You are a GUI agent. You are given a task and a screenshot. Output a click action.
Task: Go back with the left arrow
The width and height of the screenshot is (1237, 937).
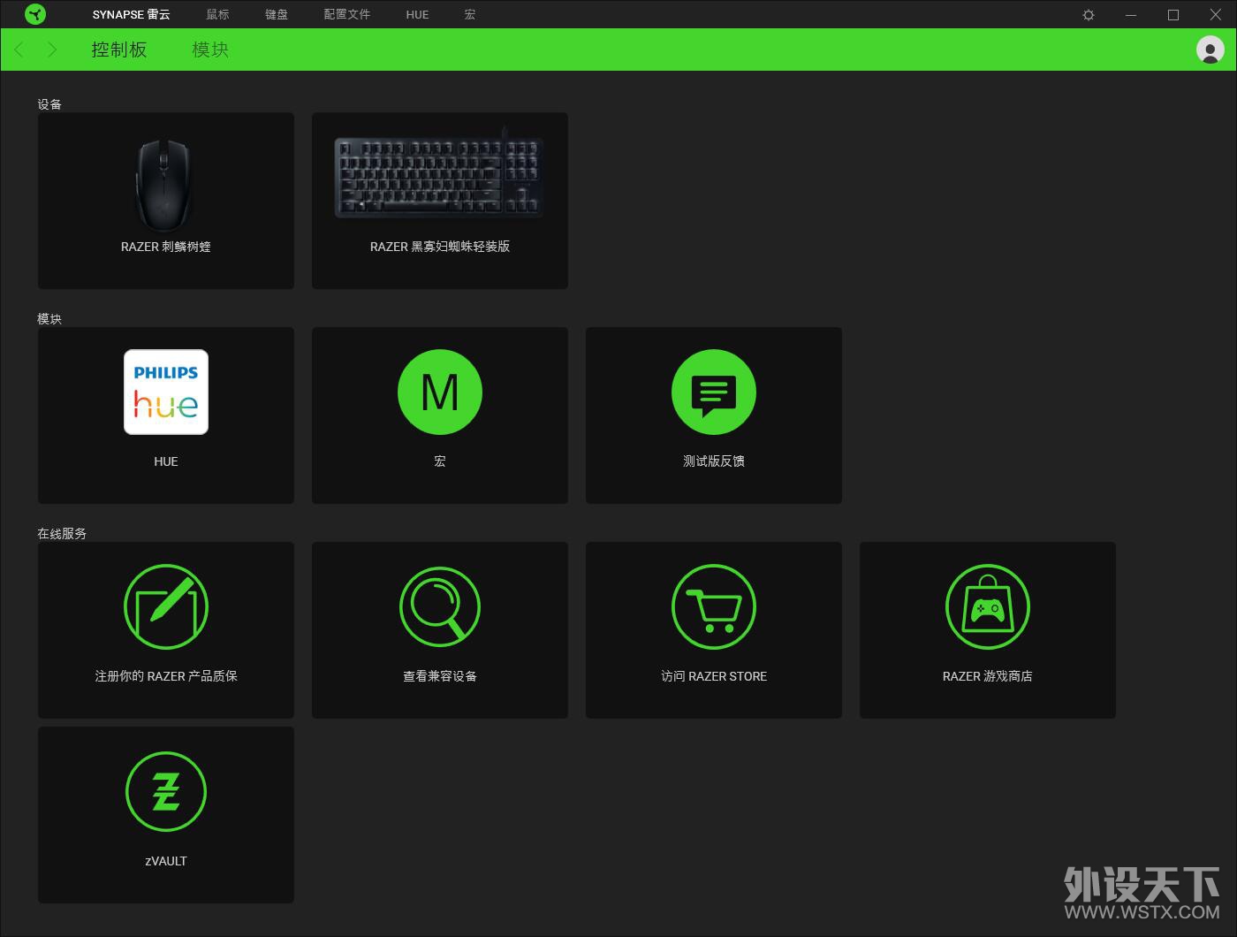(x=19, y=50)
